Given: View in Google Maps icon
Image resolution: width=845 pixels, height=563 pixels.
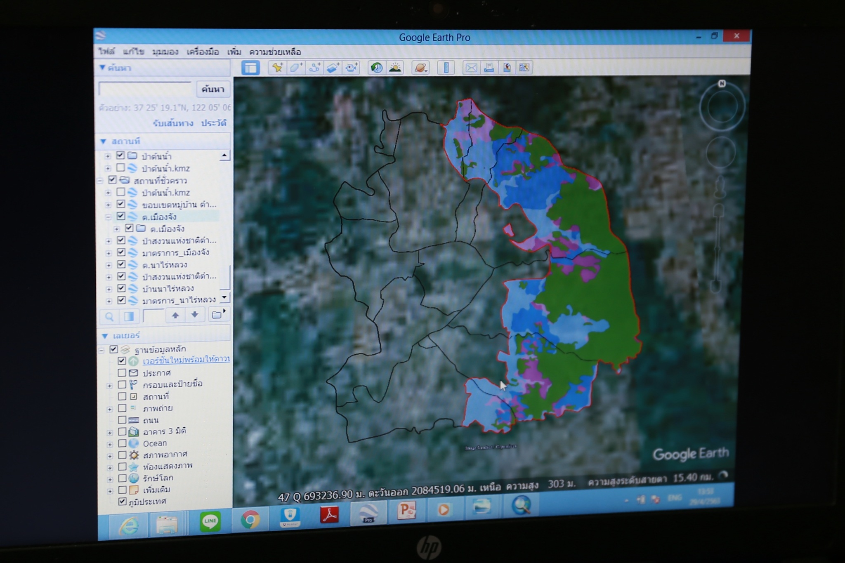Looking at the screenshot, I should pyautogui.click(x=524, y=67).
